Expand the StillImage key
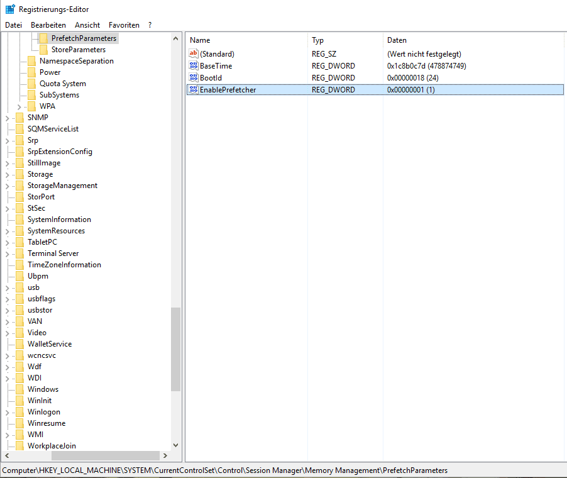The height and width of the screenshot is (478, 567). click(8, 164)
